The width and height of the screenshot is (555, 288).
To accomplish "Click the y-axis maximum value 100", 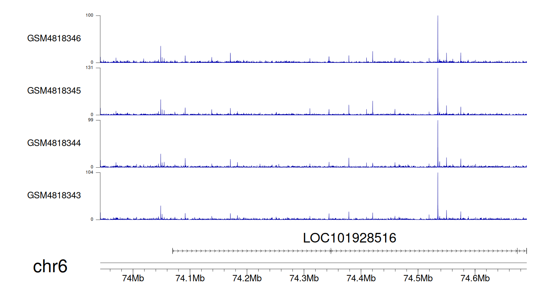I will tap(90, 16).
